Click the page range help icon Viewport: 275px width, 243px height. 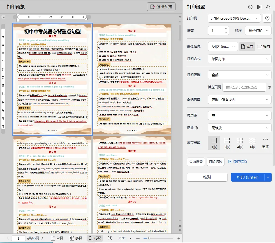click(269, 87)
